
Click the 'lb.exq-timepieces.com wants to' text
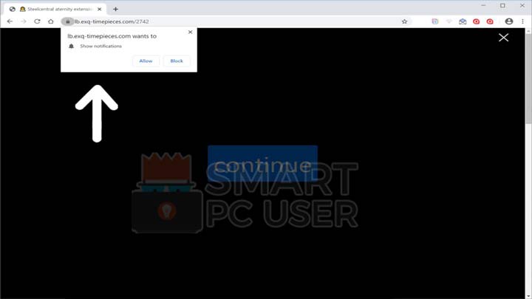(x=112, y=36)
